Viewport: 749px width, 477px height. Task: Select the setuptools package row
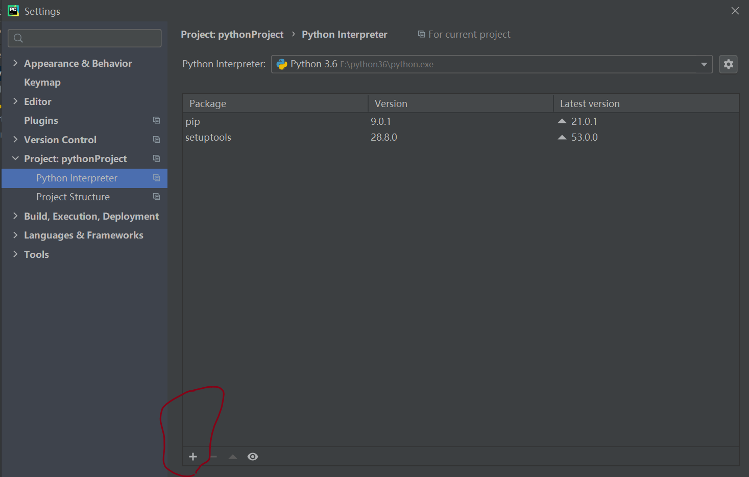pyautogui.click(x=461, y=137)
